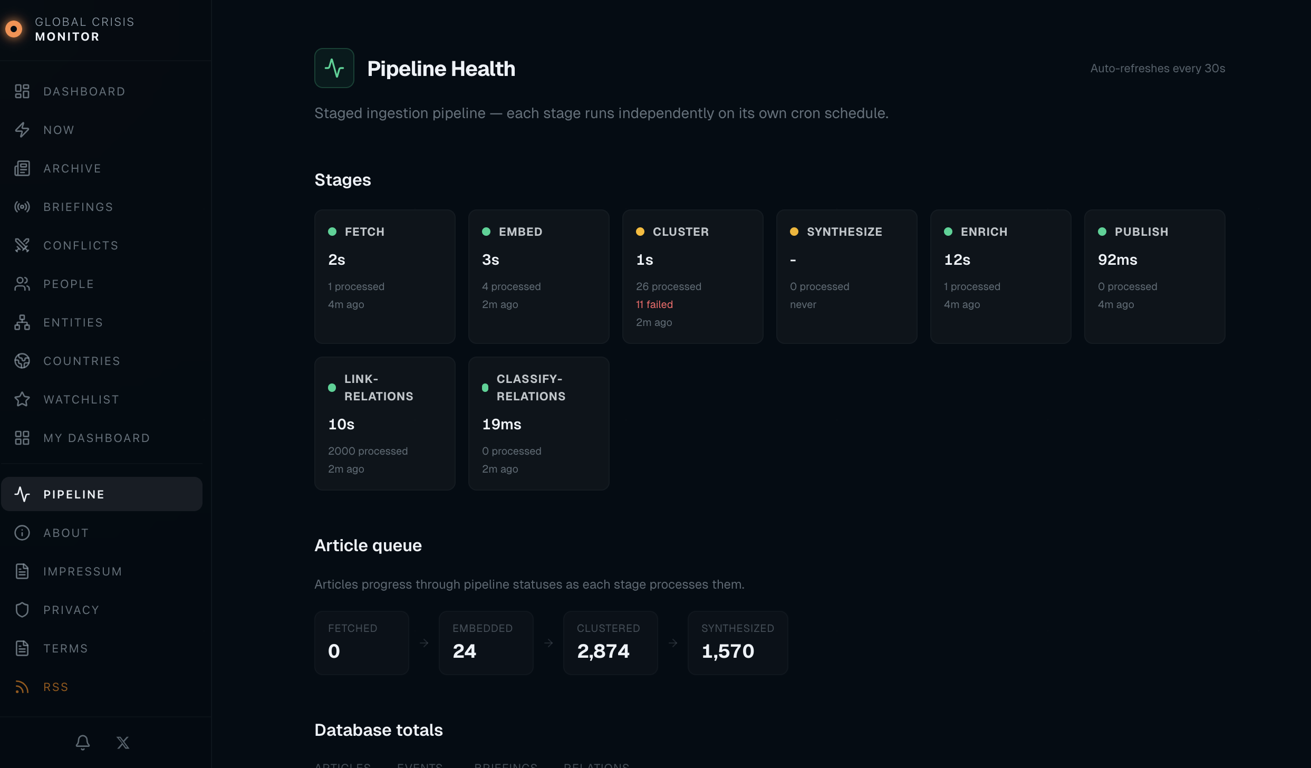Click the yellow indicator on SYNTHESIZE stage
Image resolution: width=1311 pixels, height=768 pixels.
click(794, 231)
